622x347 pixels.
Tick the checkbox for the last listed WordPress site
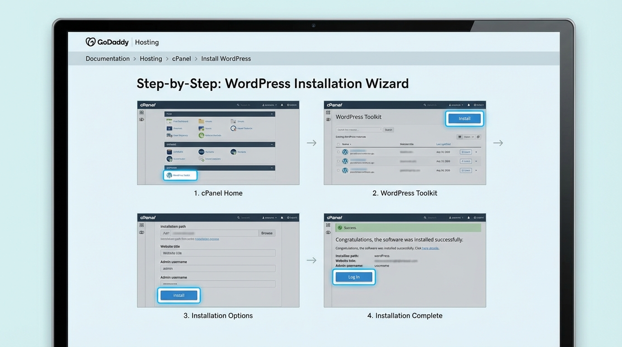(338, 170)
